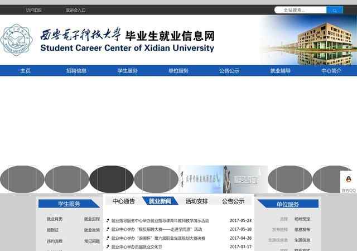Screen dimensions: 357x251
Task: Click the 2017-03-17 date text
Action: coord(240,247)
